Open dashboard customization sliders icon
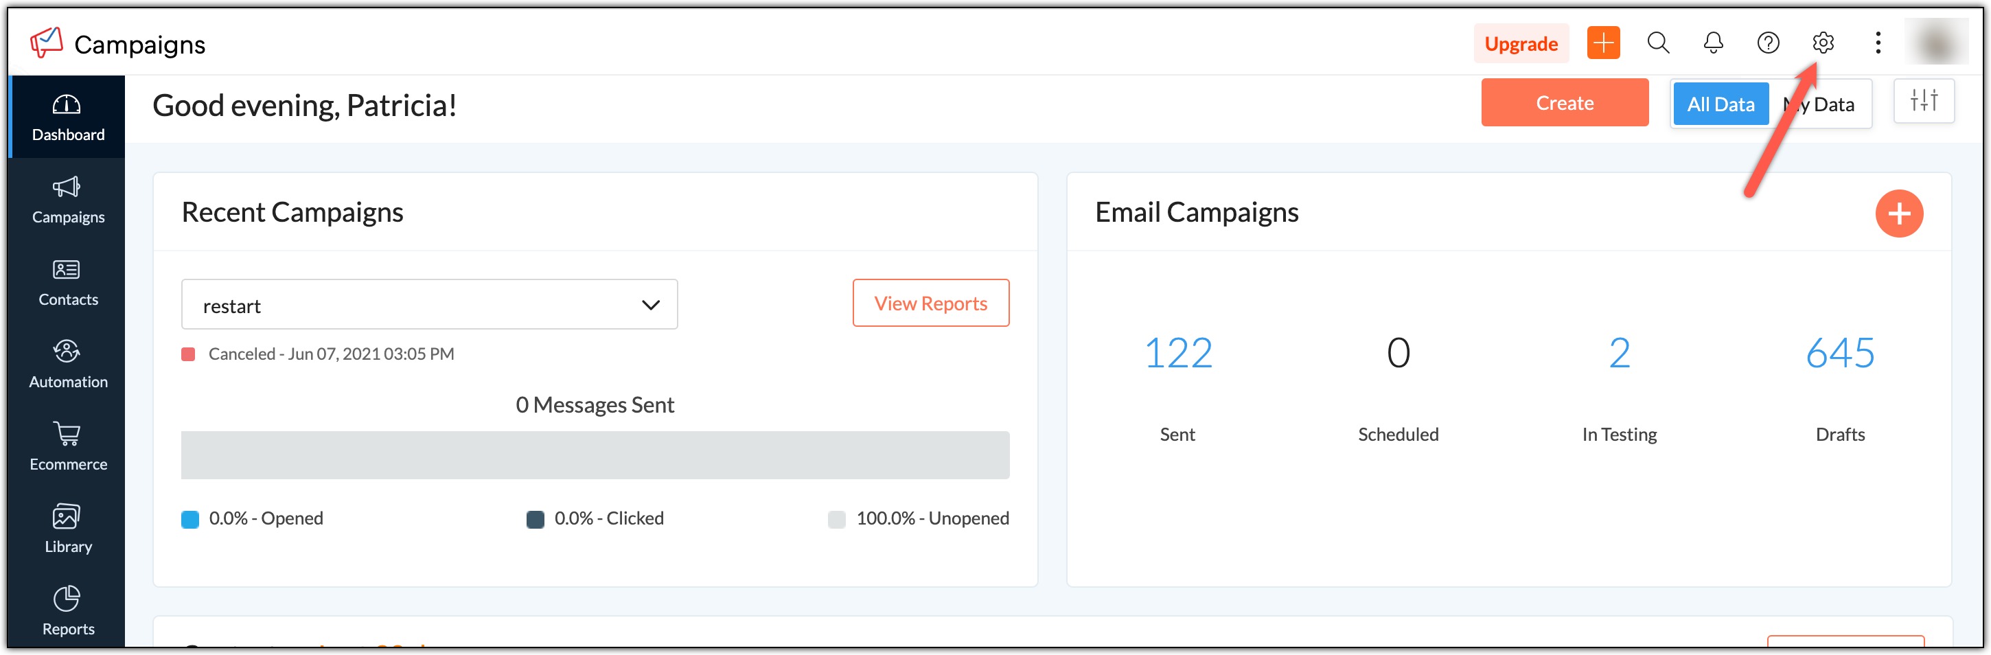This screenshot has width=1991, height=655. point(1923,102)
